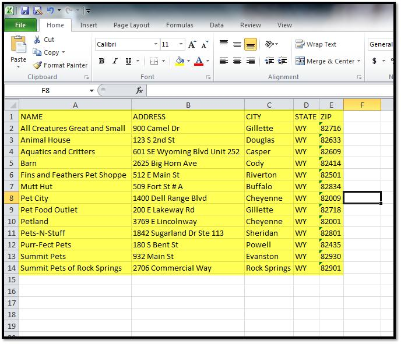Click into the formula bar
Viewport: 401px width, 344px height.
(270, 90)
